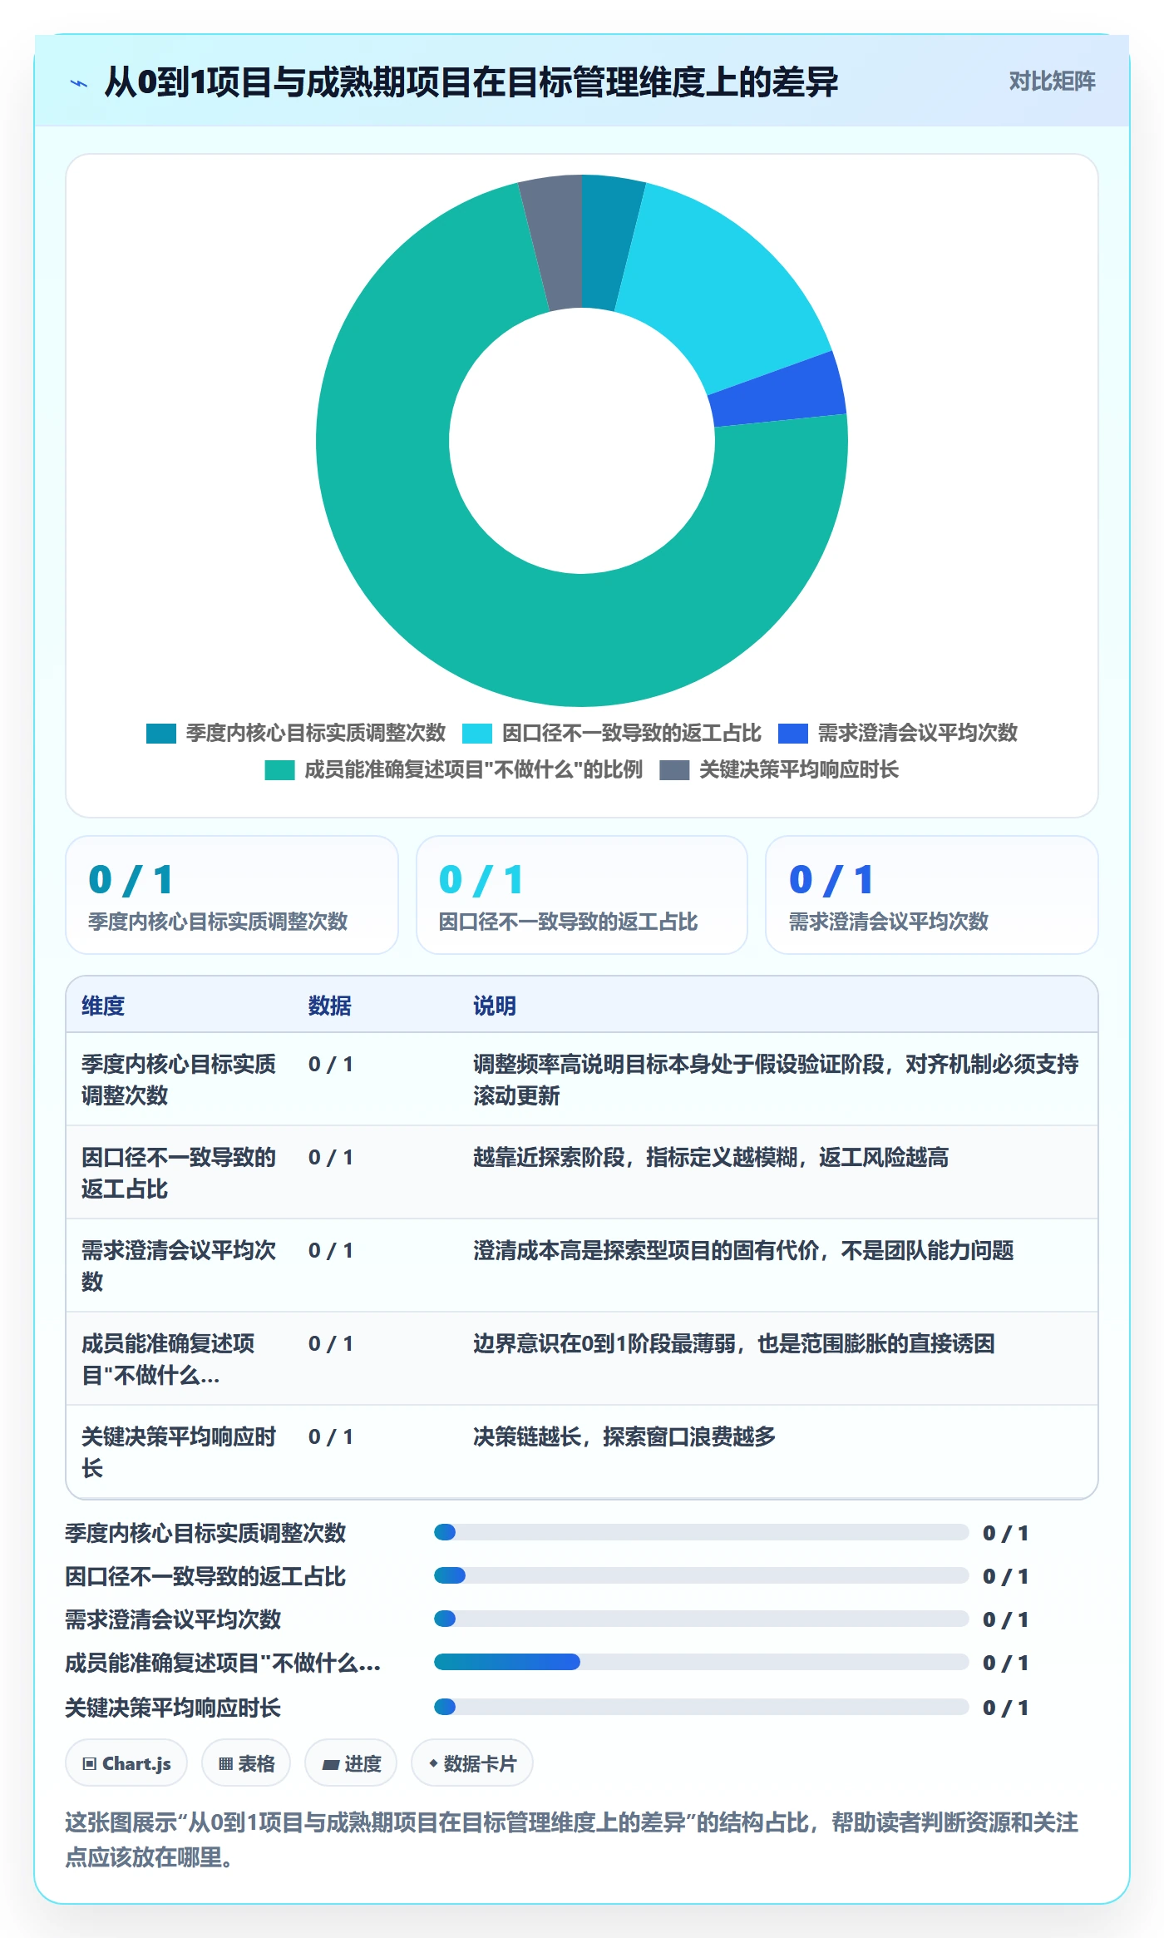
Task: Toggle legend swatch for 需求澄清会议平均次数
Action: pyautogui.click(x=793, y=733)
